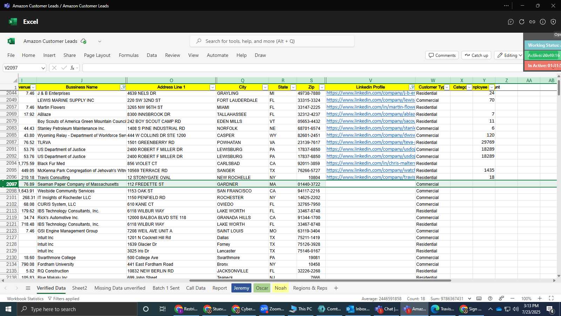This screenshot has width=561, height=316.
Task: Expand the Name Box dropdown arrow
Action: click(43, 68)
